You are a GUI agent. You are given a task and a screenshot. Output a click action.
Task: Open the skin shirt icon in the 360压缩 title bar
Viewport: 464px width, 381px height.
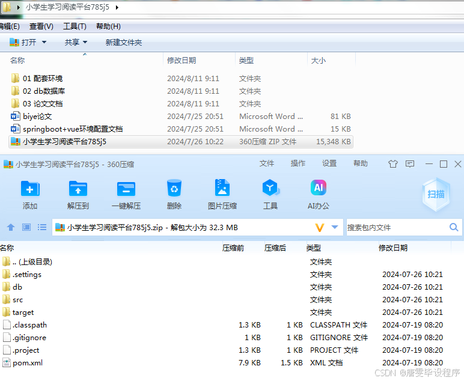[x=393, y=164]
